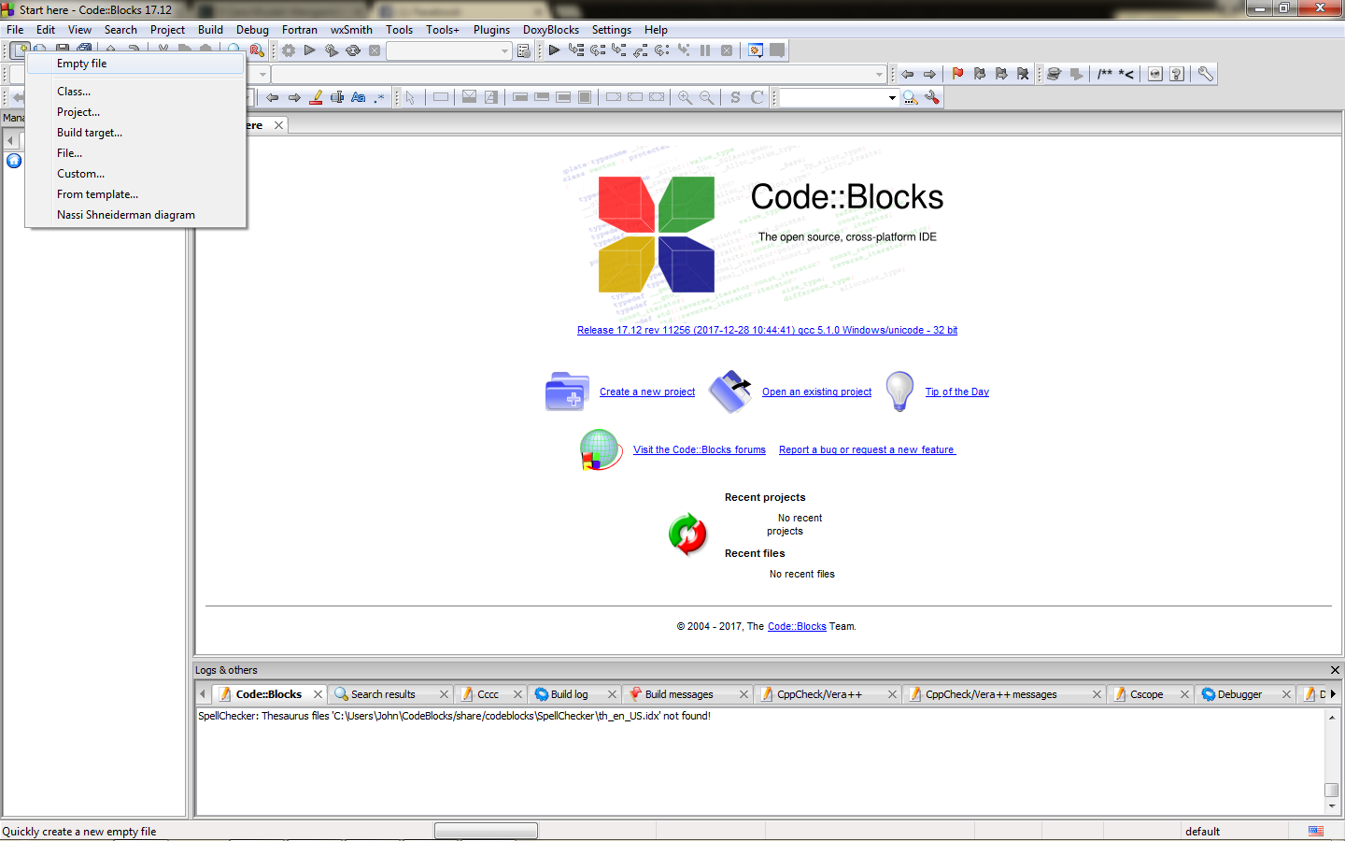Image resolution: width=1345 pixels, height=841 pixels.
Task: Pause the debugged program
Action: [x=705, y=50]
